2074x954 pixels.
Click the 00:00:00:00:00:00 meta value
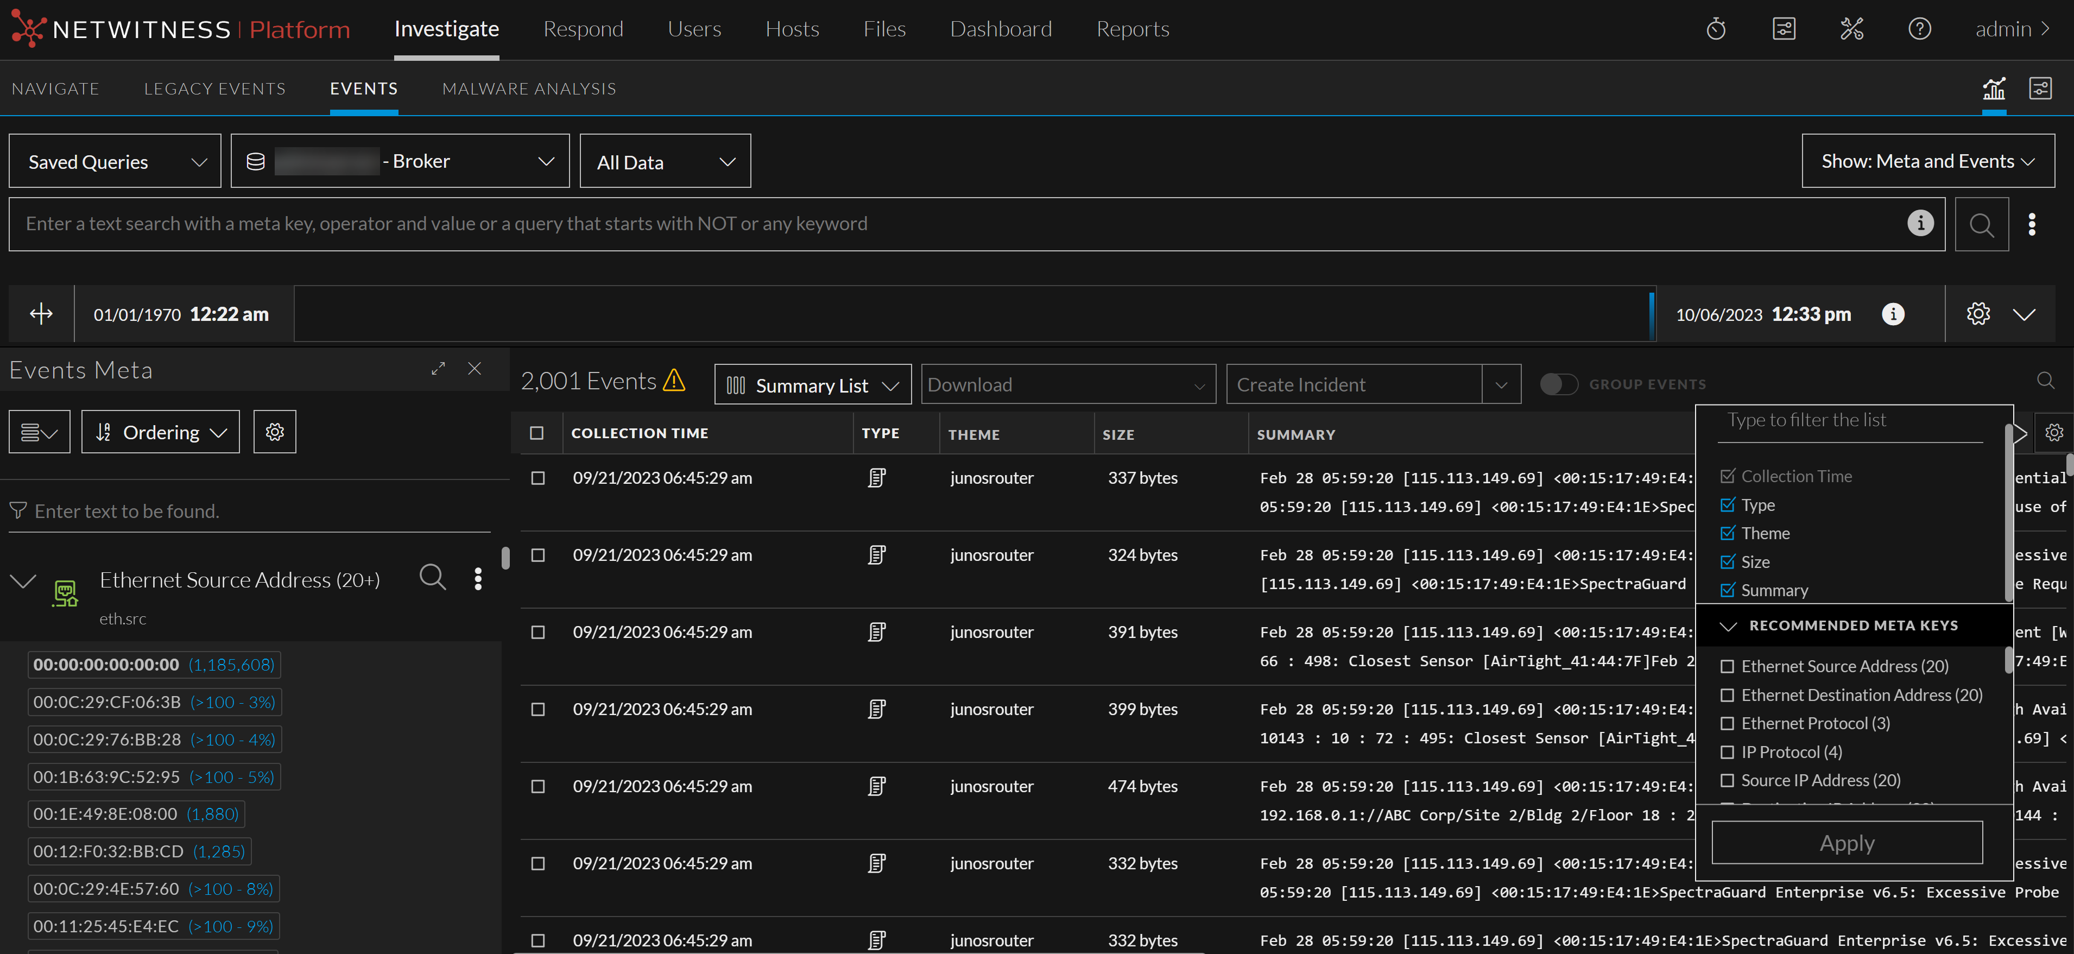[x=106, y=665]
